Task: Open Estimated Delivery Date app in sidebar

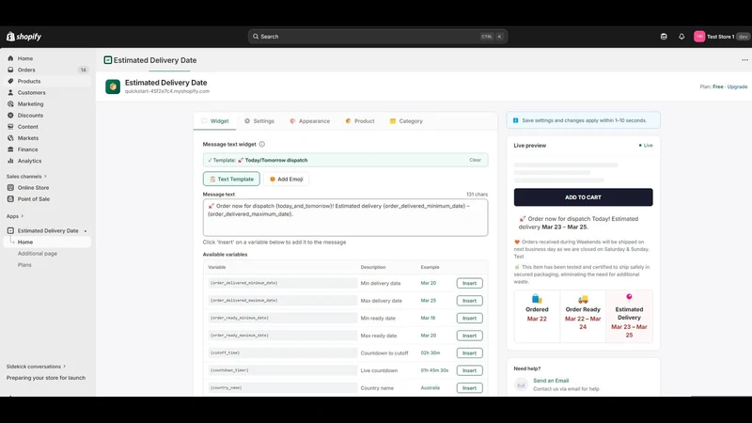Action: (x=48, y=230)
